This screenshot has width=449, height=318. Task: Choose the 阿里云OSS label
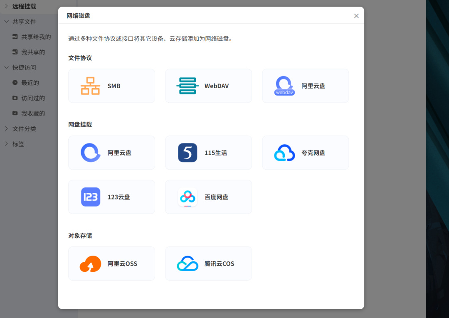click(122, 264)
